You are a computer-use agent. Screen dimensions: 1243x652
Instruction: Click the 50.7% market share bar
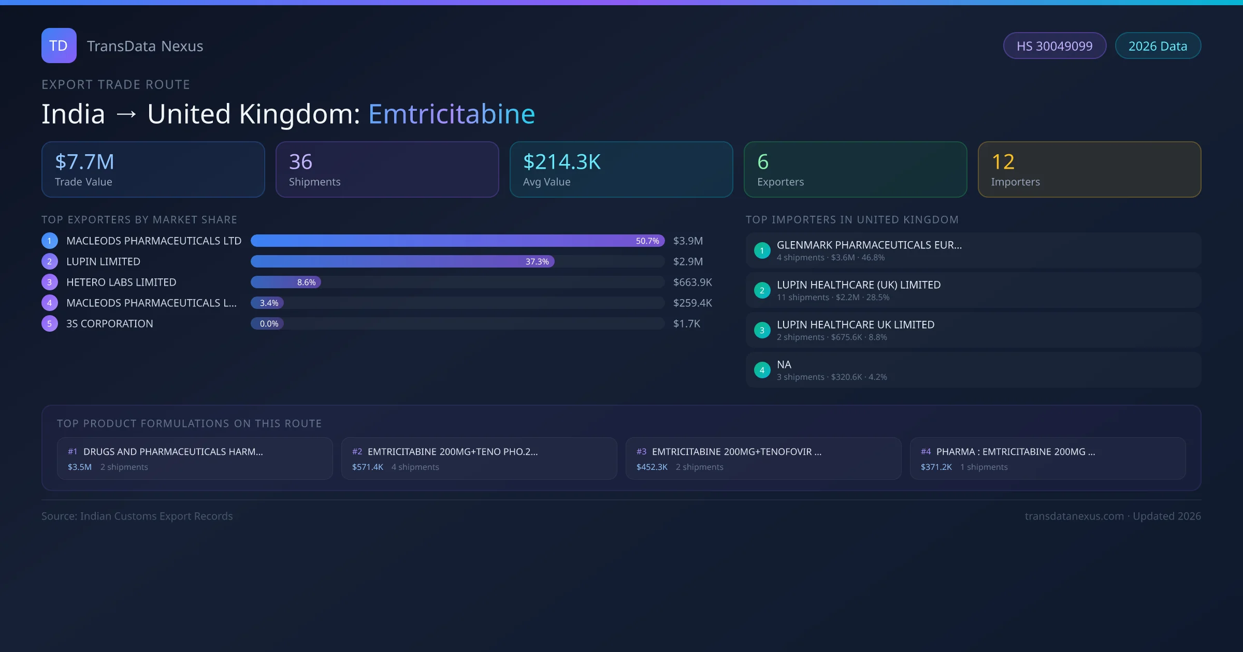click(x=457, y=241)
